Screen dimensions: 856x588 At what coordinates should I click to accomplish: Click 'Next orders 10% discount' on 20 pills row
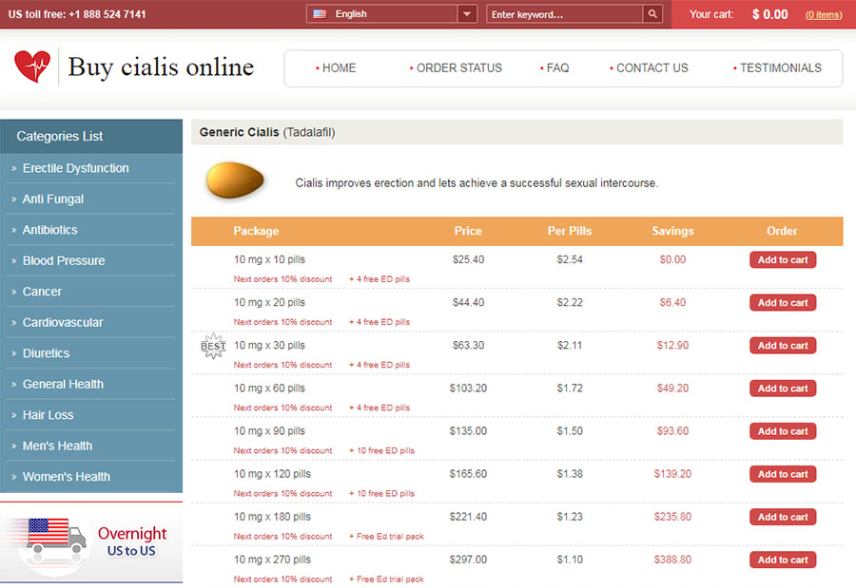coord(282,322)
